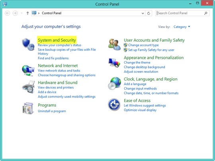Open the Appearance and Personalization monitor icon

point(114,62)
